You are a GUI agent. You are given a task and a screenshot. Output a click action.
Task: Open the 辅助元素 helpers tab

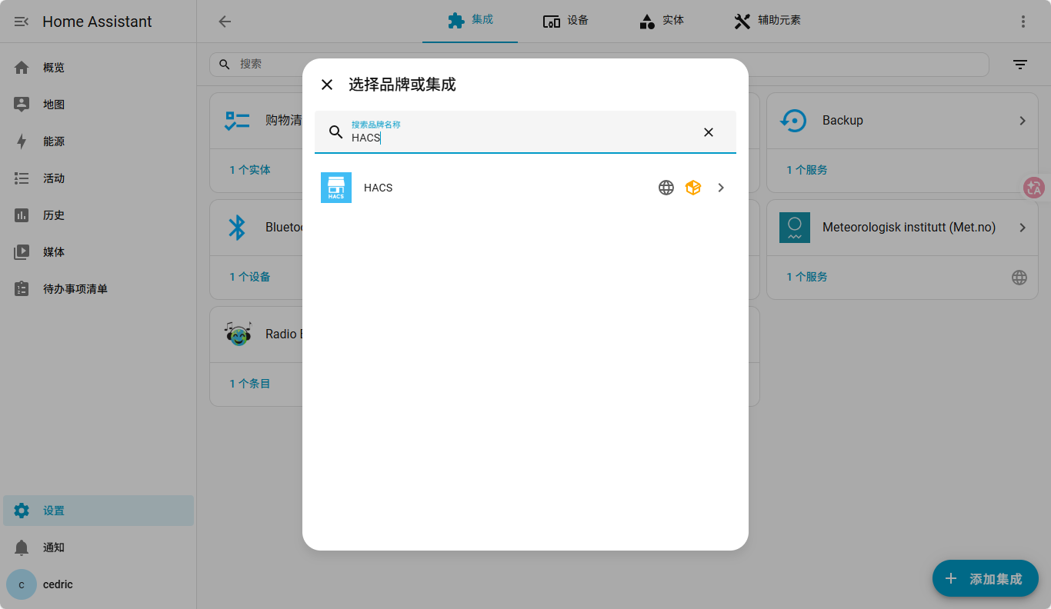(767, 21)
